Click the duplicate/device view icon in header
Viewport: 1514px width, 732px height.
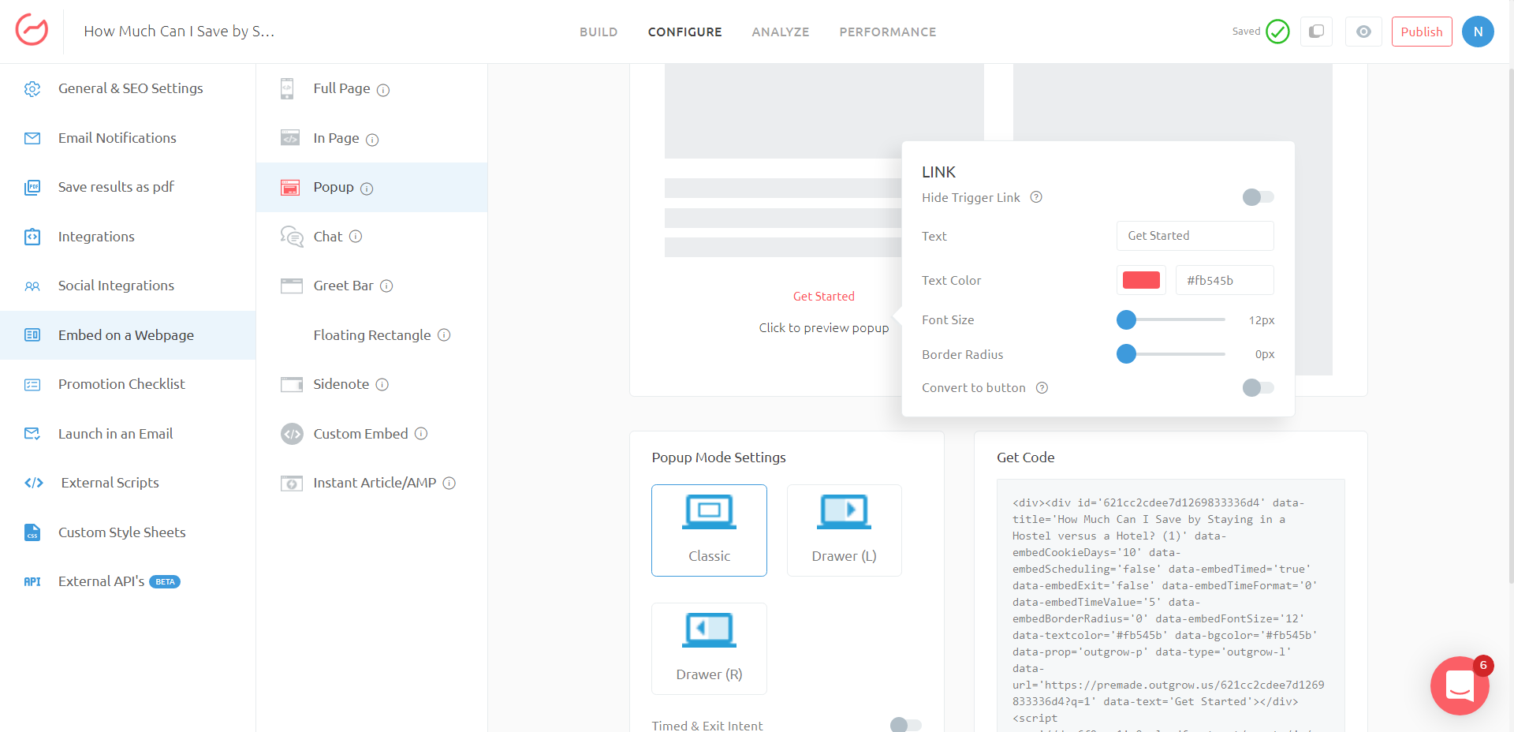point(1316,32)
